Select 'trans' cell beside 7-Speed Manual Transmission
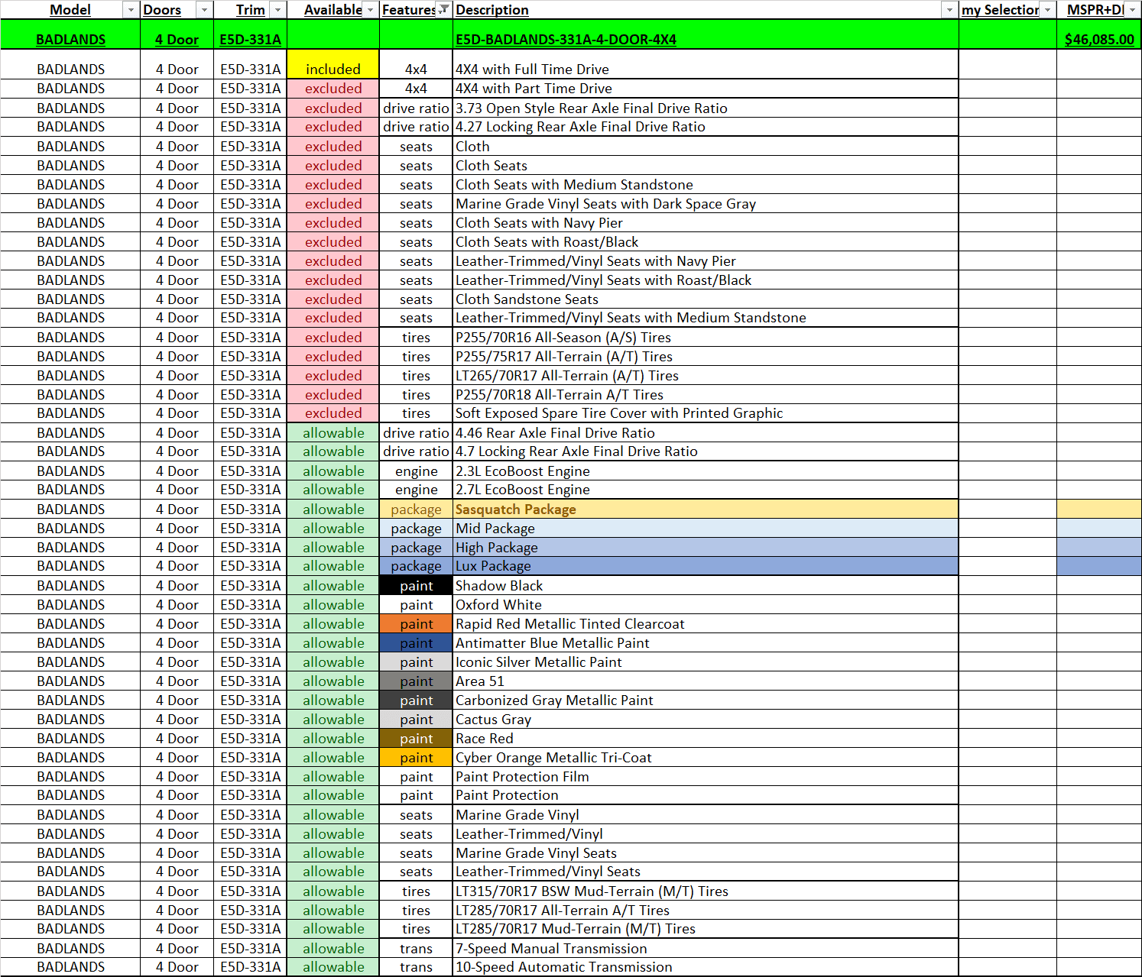 coord(417,949)
